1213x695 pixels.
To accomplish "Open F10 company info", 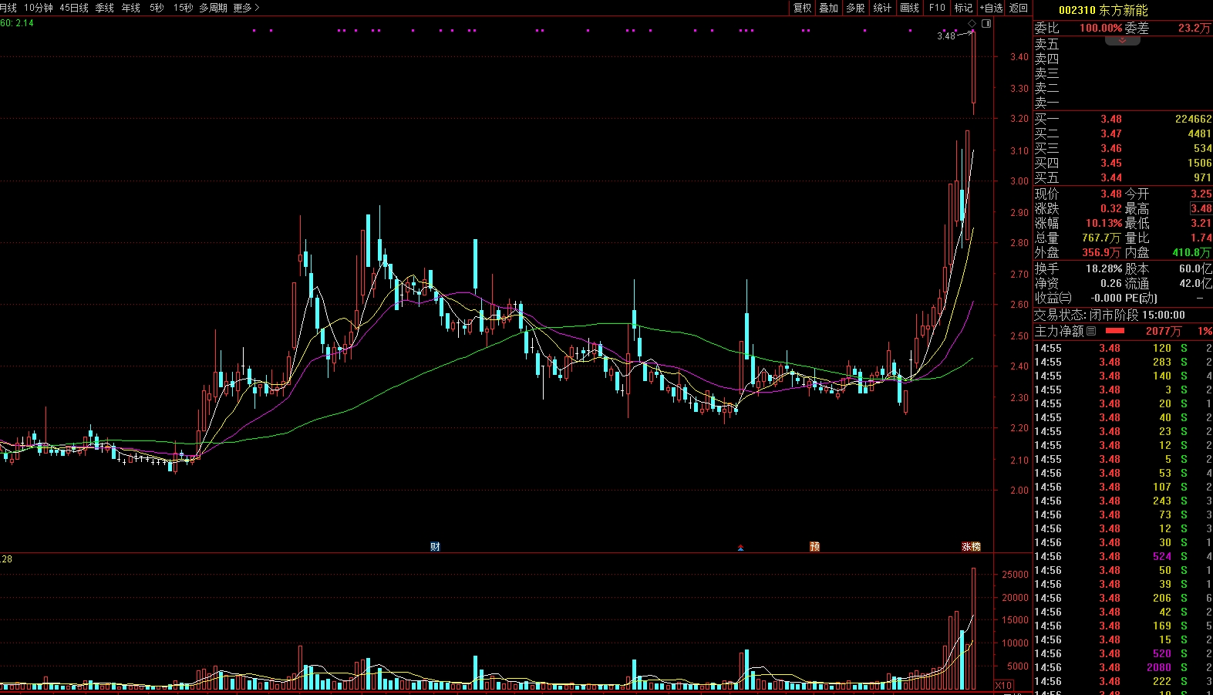I will click(937, 8).
